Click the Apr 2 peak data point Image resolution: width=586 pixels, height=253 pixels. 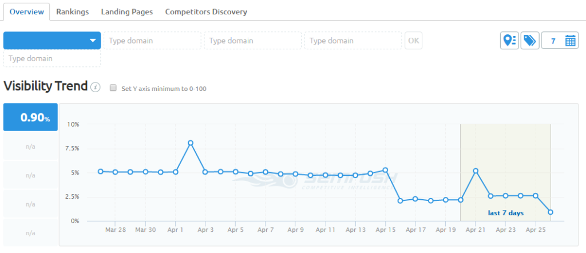click(x=191, y=143)
